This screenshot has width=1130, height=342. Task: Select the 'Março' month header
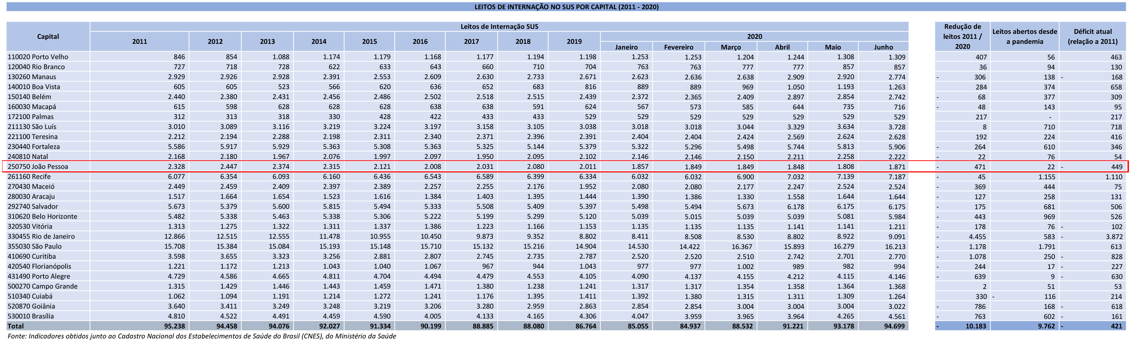pos(731,47)
